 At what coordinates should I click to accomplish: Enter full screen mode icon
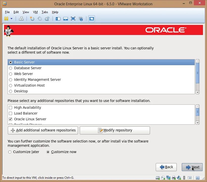tap(73, 19)
